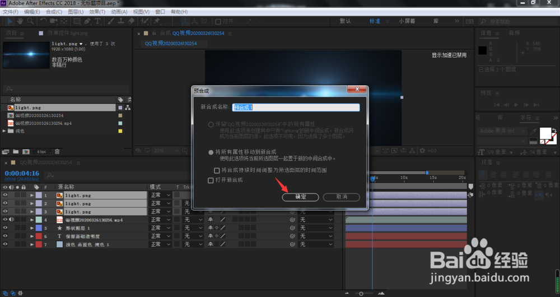Click the purple label color of layer 1
560x297 pixels.
(39, 195)
